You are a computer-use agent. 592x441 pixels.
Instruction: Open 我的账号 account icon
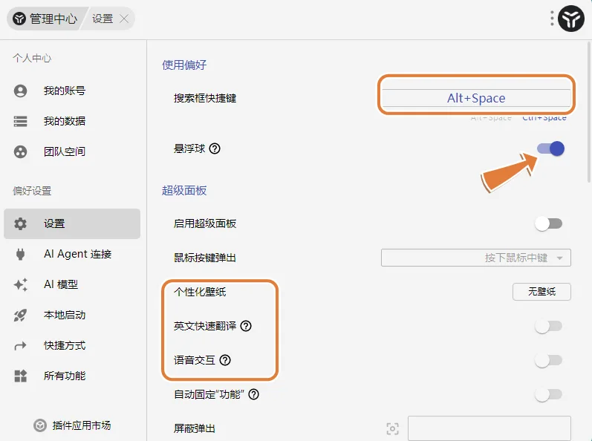(x=20, y=91)
